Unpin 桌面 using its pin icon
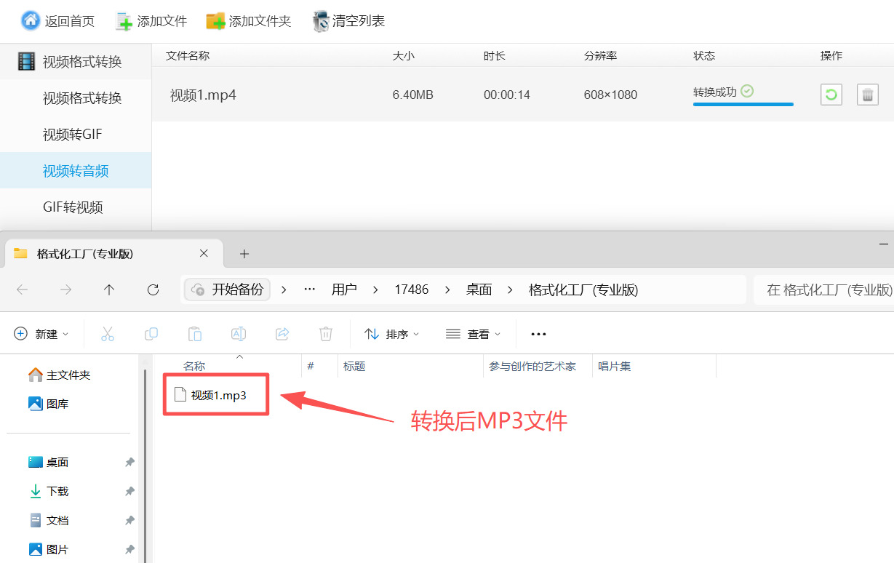894x563 pixels. click(x=129, y=462)
